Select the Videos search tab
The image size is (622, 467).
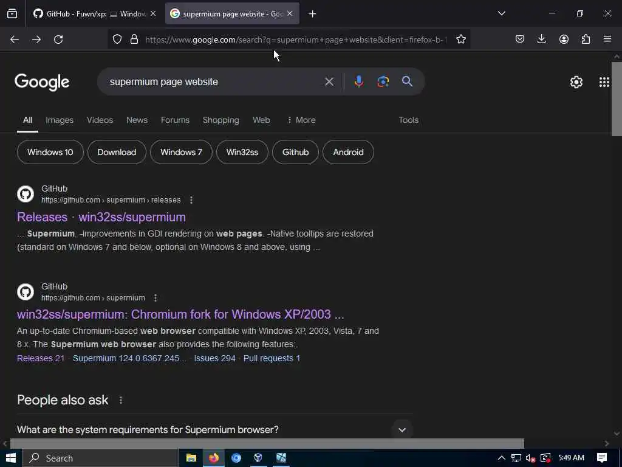pos(100,120)
